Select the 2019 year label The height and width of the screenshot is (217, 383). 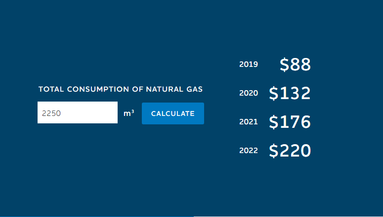coord(249,64)
